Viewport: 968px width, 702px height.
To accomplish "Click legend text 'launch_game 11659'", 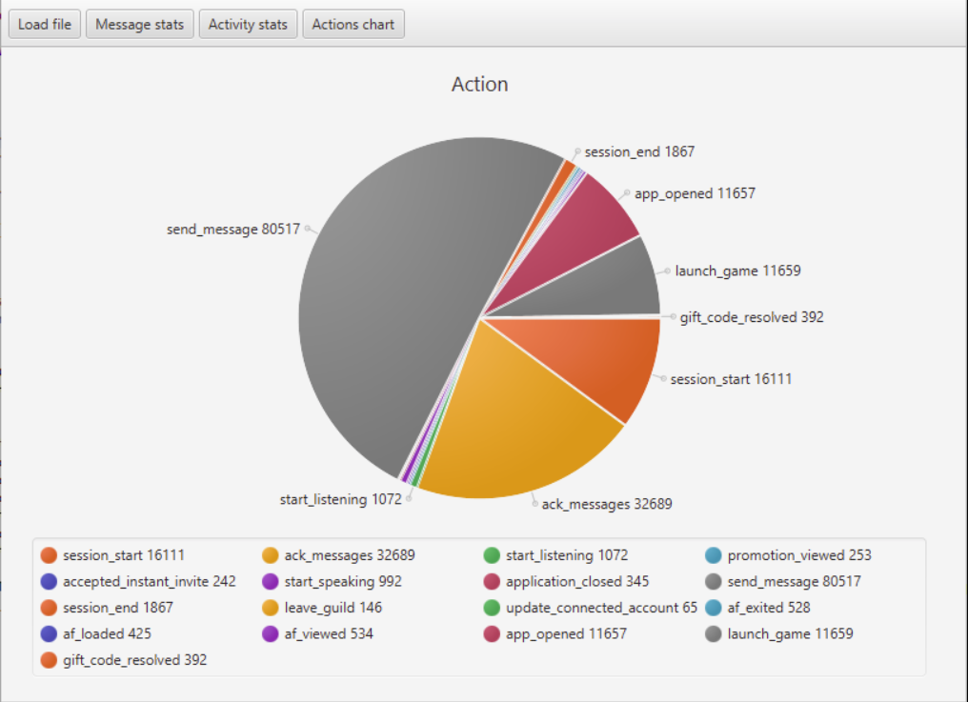I will pos(790,634).
